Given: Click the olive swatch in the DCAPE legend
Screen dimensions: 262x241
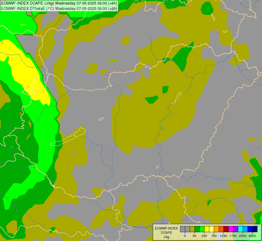Looking at the screenshot, I should tap(192, 229).
